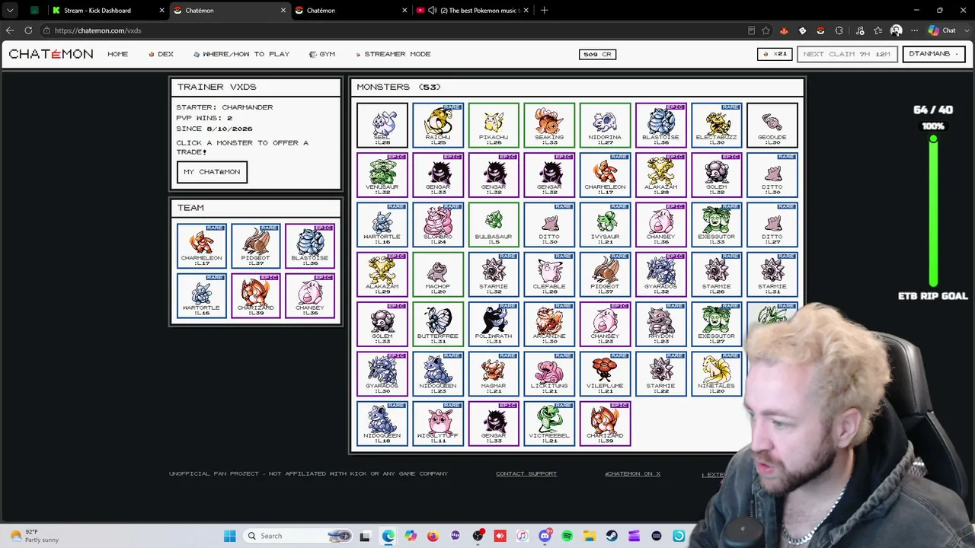The image size is (975, 548).
Task: Click the Chatémon logo
Action: click(51, 54)
